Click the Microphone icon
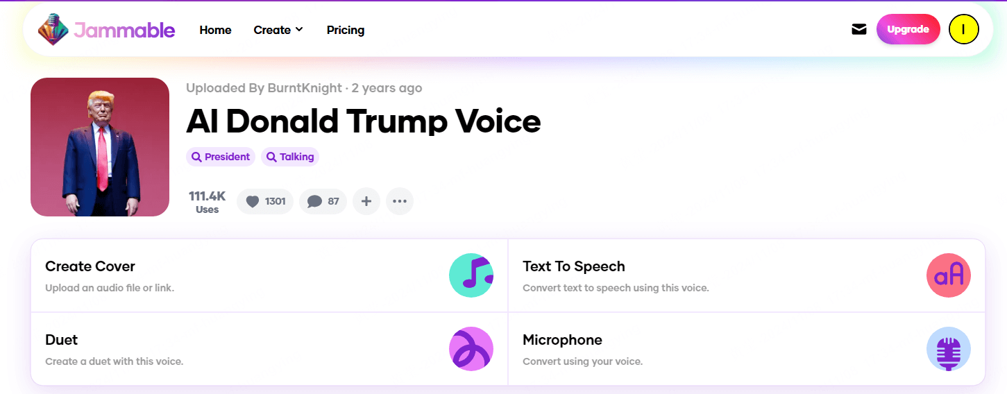Image resolution: width=1007 pixels, height=394 pixels. click(x=949, y=349)
